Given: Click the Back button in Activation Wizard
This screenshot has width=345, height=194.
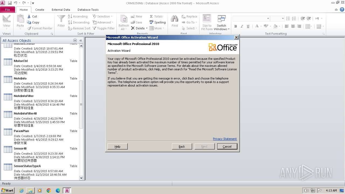Looking at the screenshot, I should pos(182,146).
